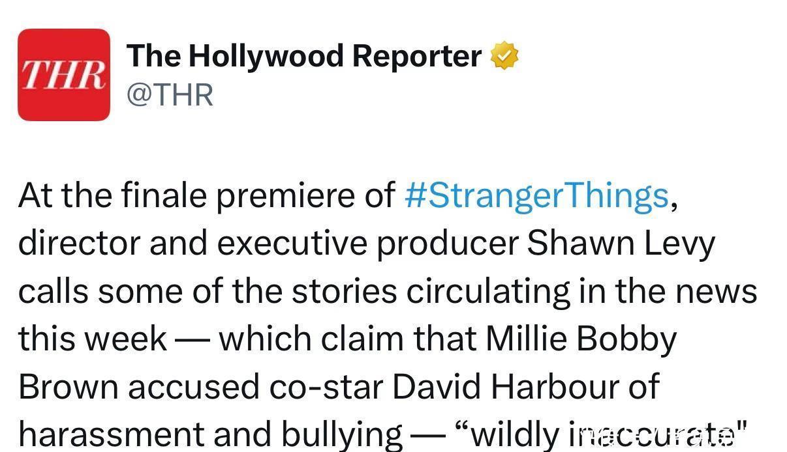Click the name Shawn Levy in tweet
The width and height of the screenshot is (787, 452).
pyautogui.click(x=621, y=244)
